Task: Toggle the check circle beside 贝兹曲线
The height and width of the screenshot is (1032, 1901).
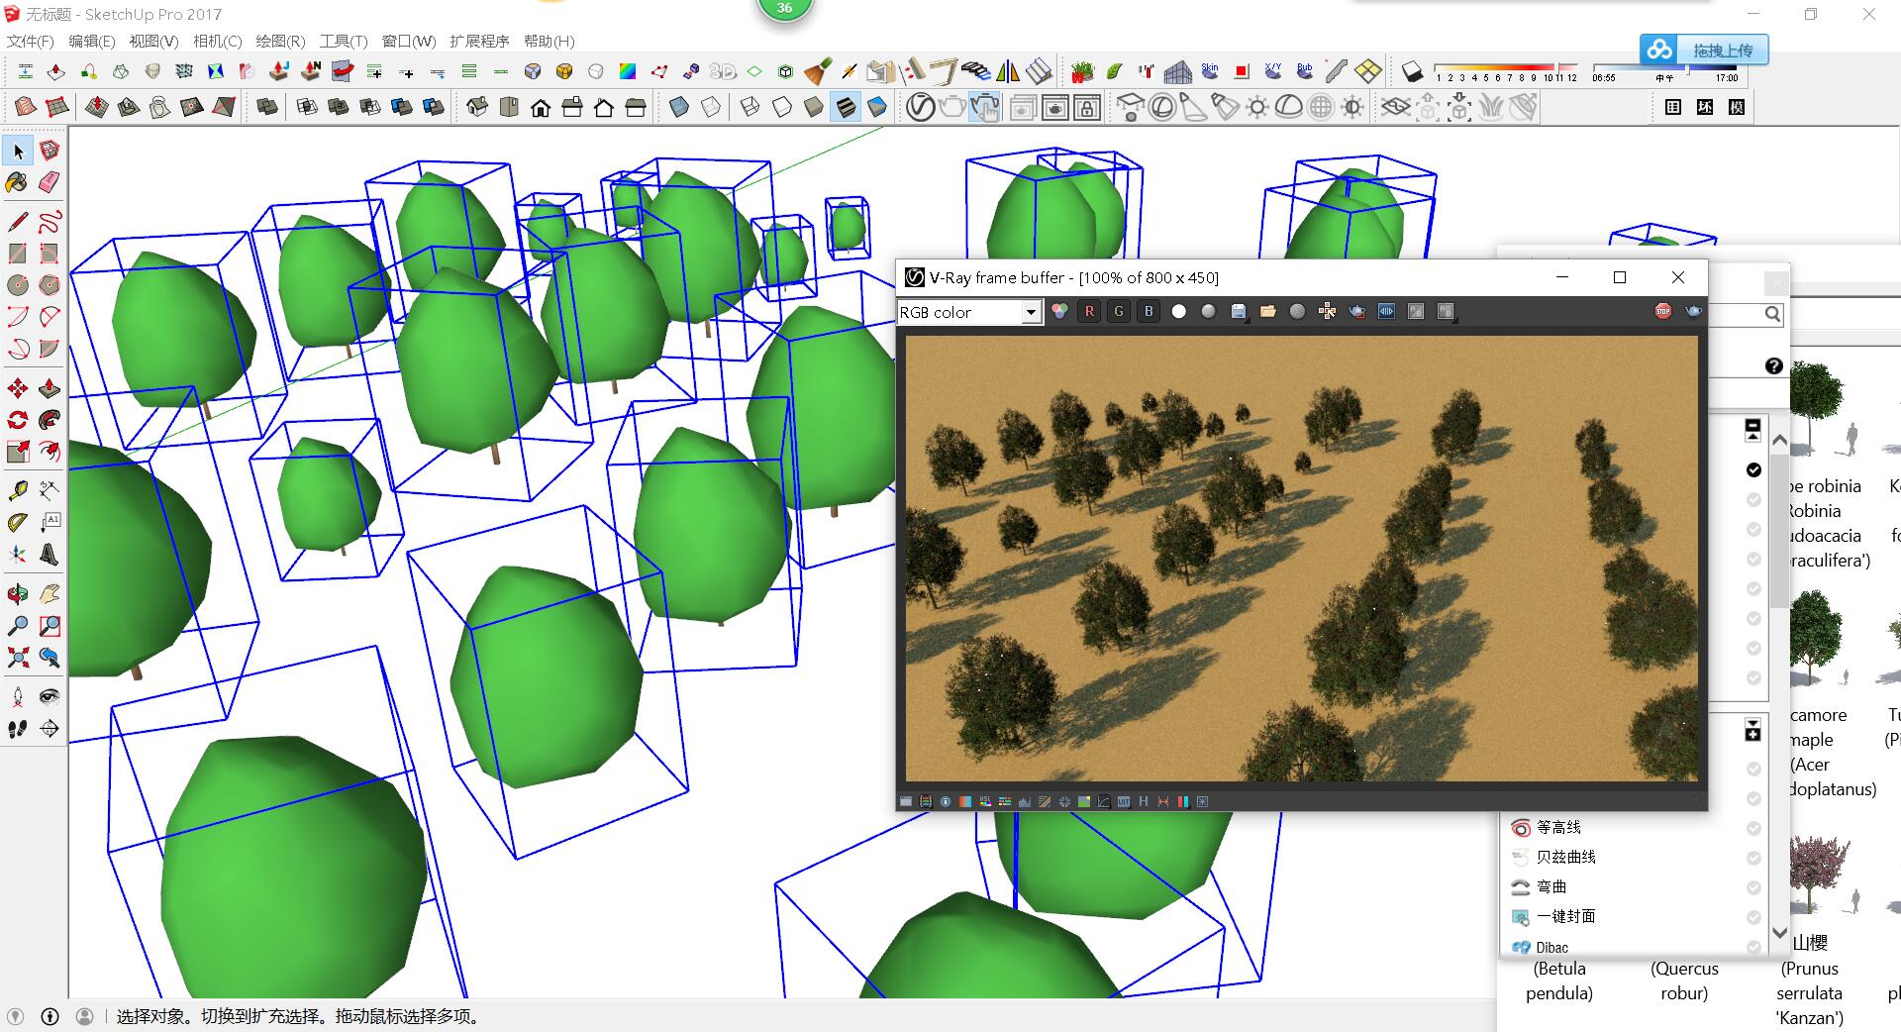Action: (1753, 858)
